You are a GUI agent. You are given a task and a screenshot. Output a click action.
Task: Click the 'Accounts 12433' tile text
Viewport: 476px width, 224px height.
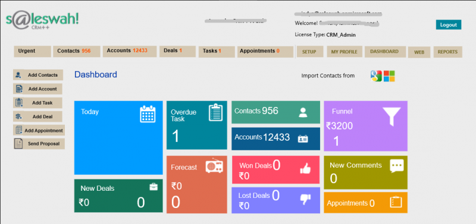click(262, 137)
